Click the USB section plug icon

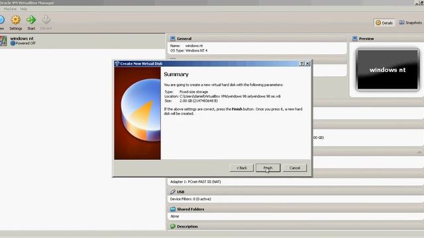[x=173, y=192]
